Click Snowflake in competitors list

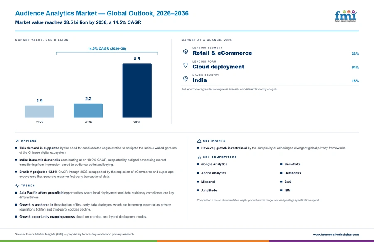coord(293,164)
